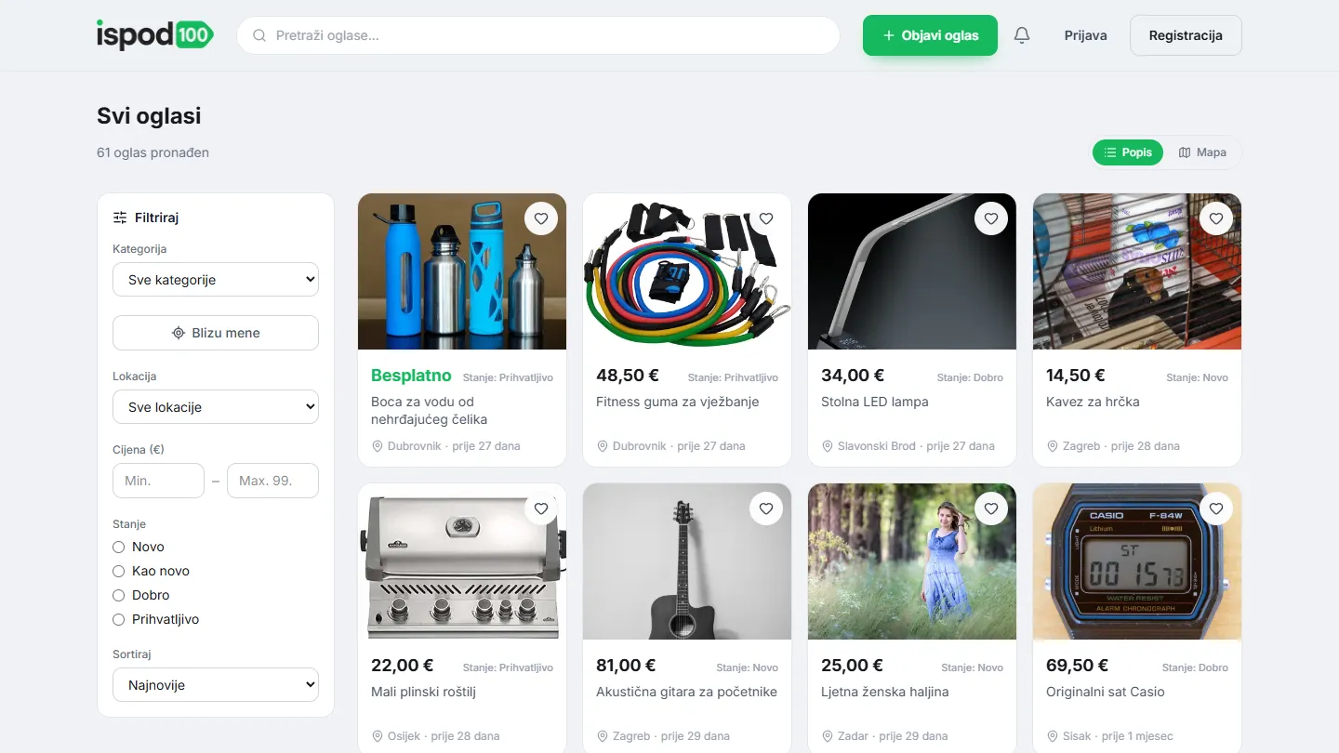Add Ljetna ženska haljina to favorites
This screenshot has width=1339, height=753.
click(991, 509)
